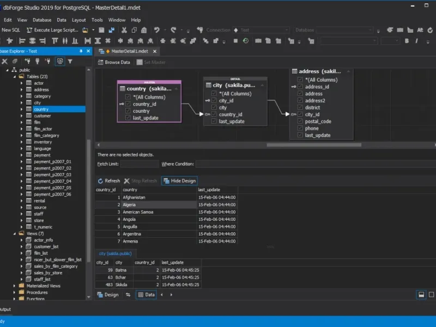Collapse the public schema node
This screenshot has height=327, width=436.
(x=7, y=70)
